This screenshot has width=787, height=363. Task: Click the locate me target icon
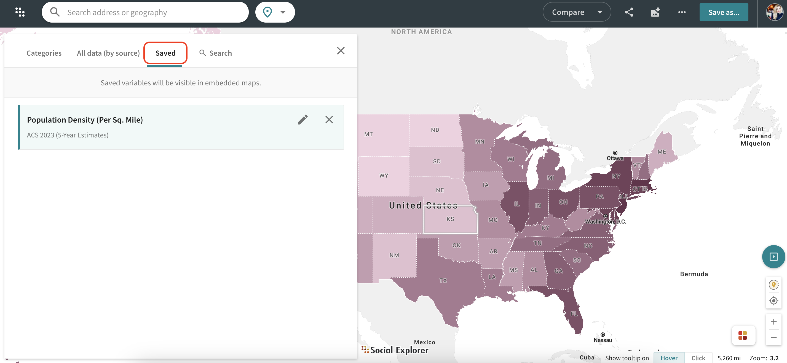click(773, 301)
